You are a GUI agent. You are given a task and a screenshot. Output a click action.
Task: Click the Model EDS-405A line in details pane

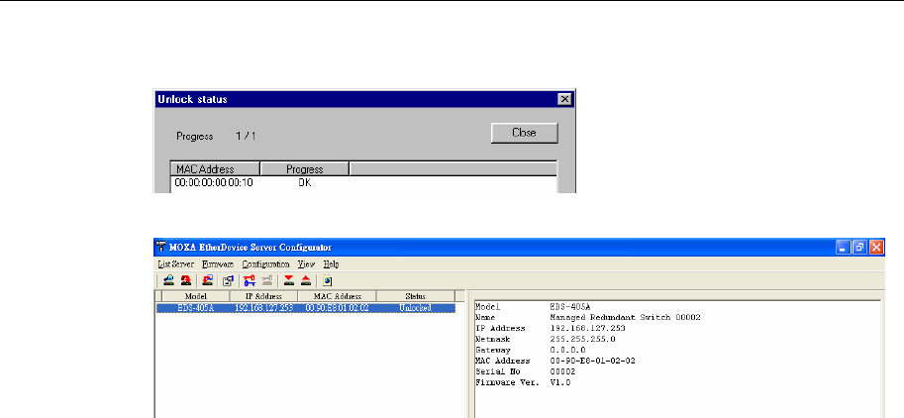pos(533,306)
